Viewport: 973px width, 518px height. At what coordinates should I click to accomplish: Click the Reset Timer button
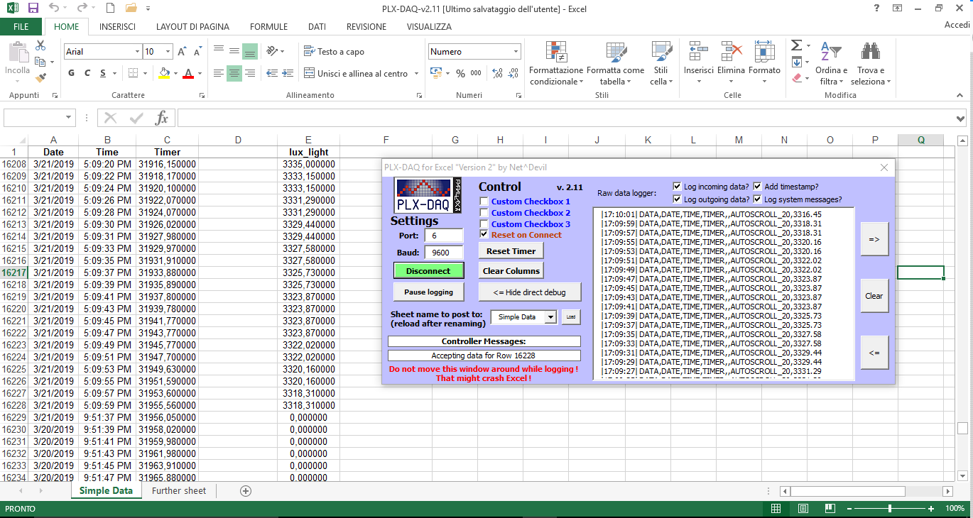[511, 250]
